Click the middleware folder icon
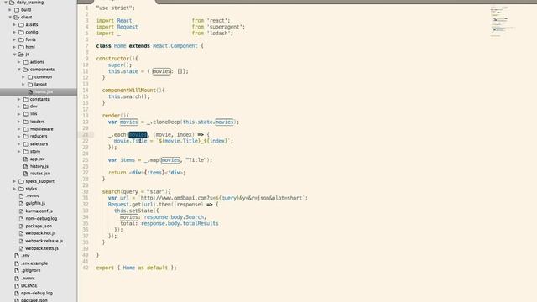This screenshot has width=537, height=302. [26, 129]
